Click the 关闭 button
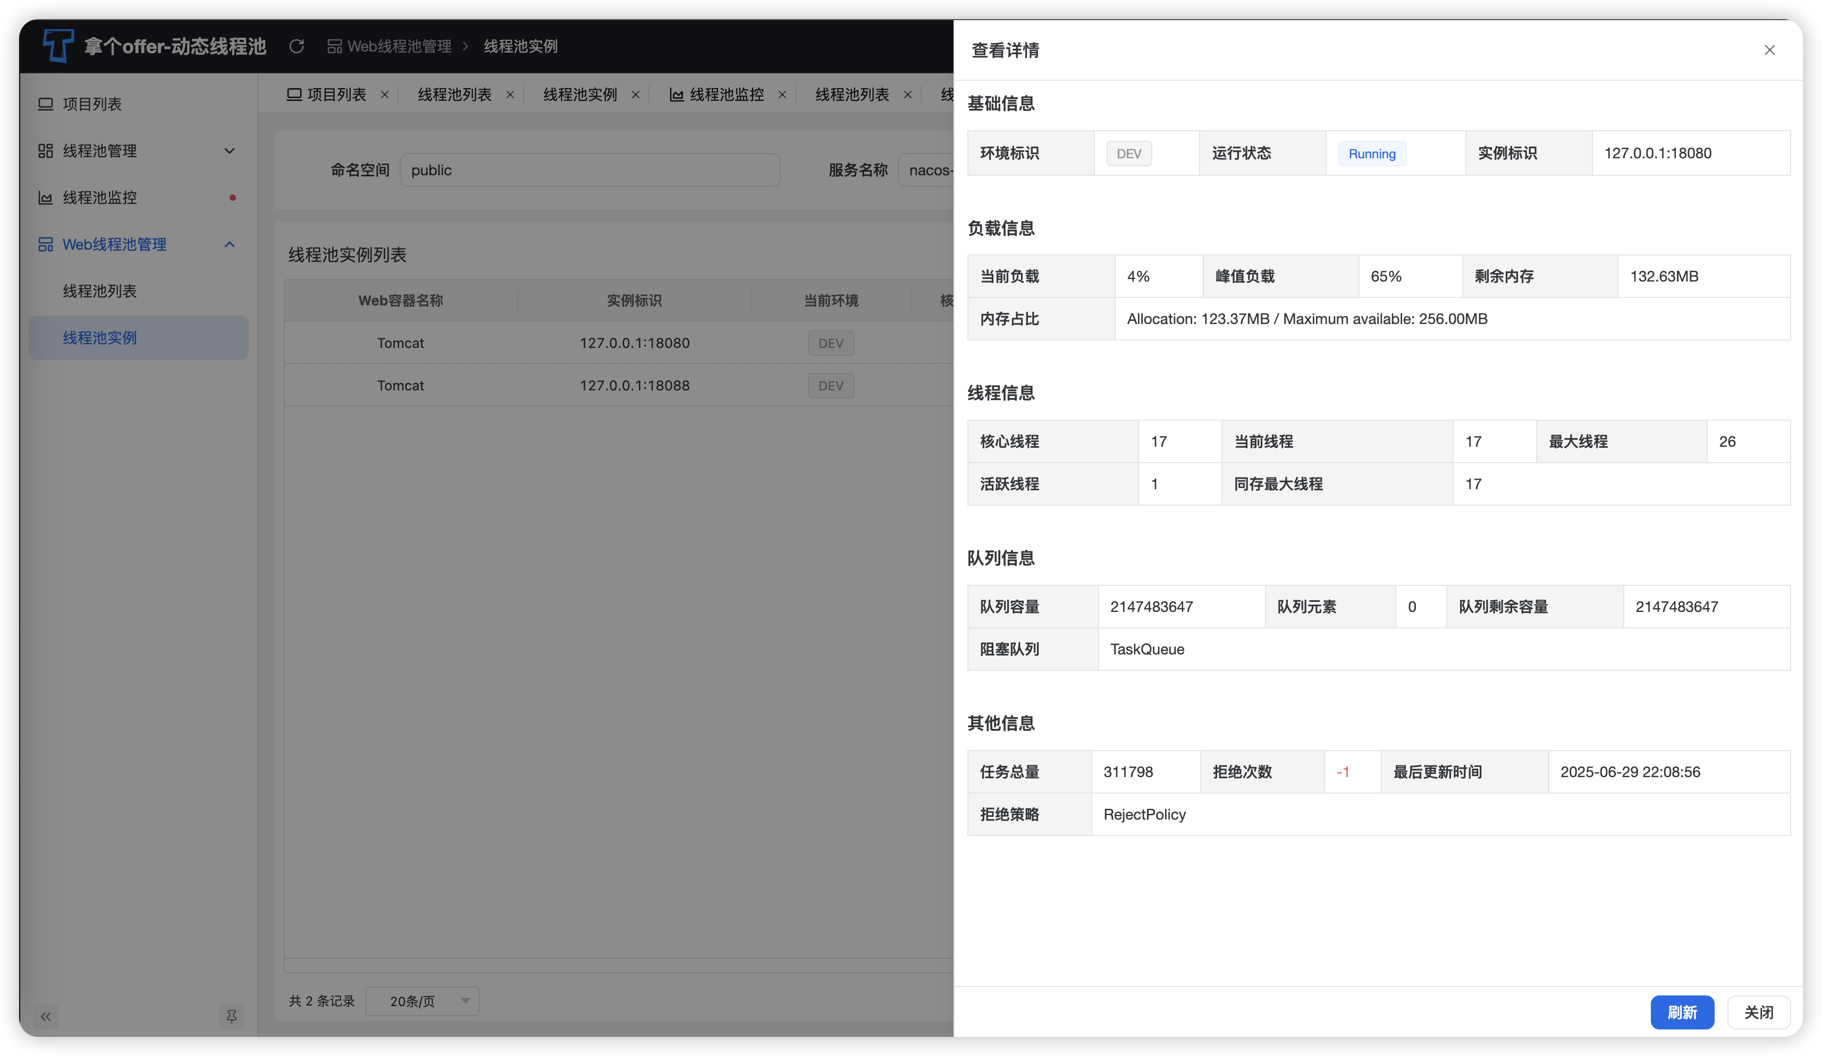Viewport: 1822px width, 1056px height. tap(1758, 1012)
